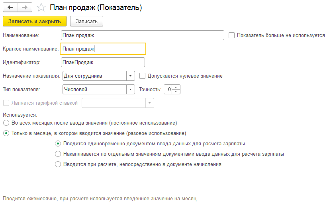Select 'Вводится единовременно документом' radio option
This screenshot has width=329, height=207.
pyautogui.click(x=58, y=143)
